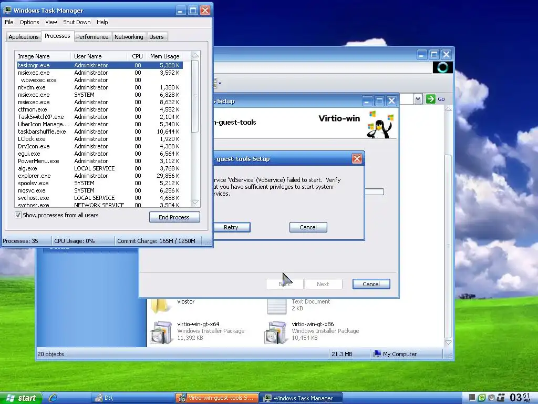Click Explorer file pane scroll-down arrow
The height and width of the screenshot is (404, 538).
tap(448, 342)
